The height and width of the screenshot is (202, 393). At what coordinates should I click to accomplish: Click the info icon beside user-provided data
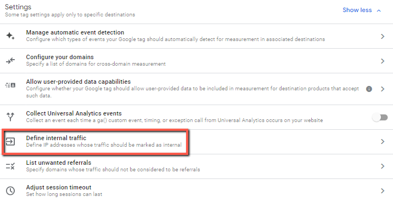(369, 89)
